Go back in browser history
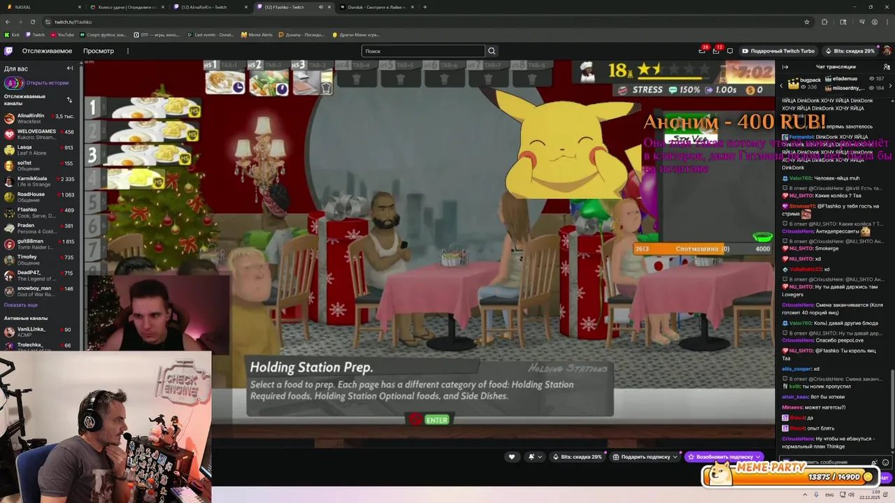Image resolution: width=895 pixels, height=503 pixels. click(x=8, y=22)
